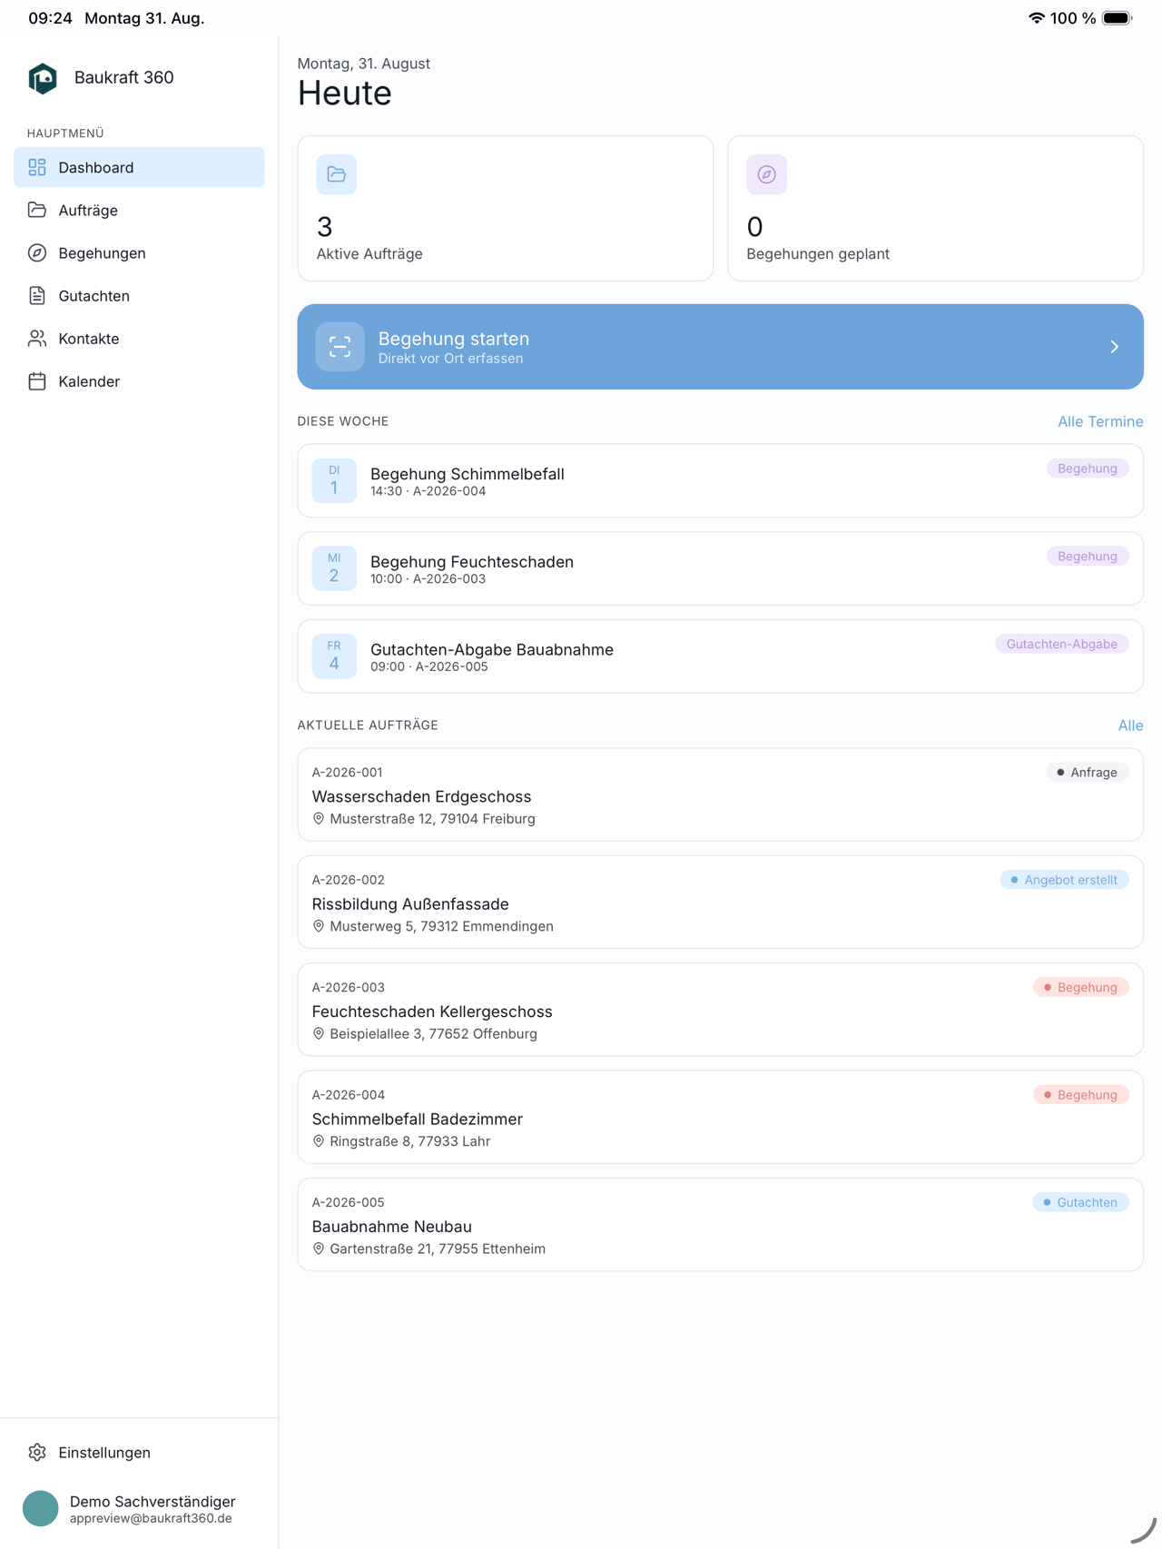Open the Begehung Feuchteschaden appointment
1162x1549 pixels.
pyautogui.click(x=720, y=568)
